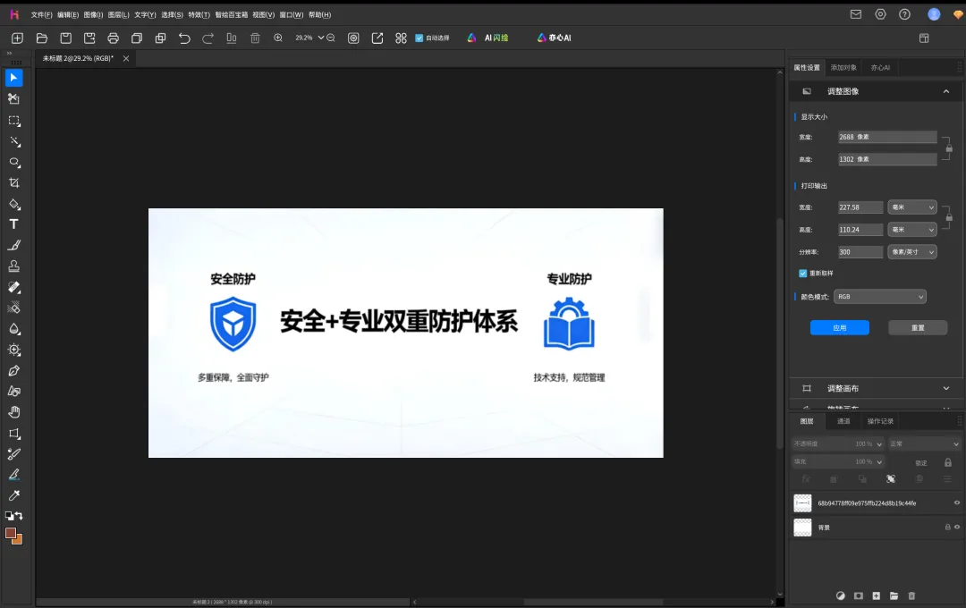Open AI闪绘 feature

(488, 38)
